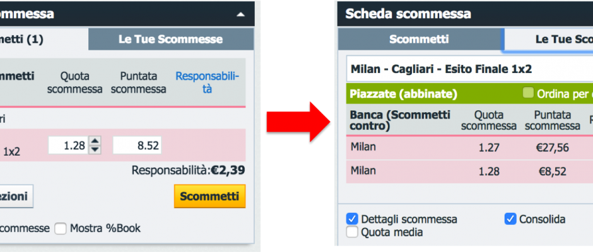Increase the quota with the up arrow

pos(95,141)
